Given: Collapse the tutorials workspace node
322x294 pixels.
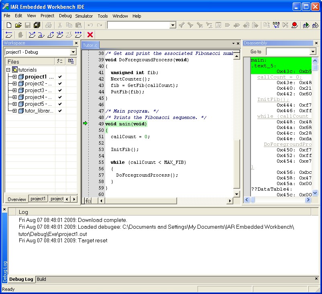Looking at the screenshot, I should (8, 70).
